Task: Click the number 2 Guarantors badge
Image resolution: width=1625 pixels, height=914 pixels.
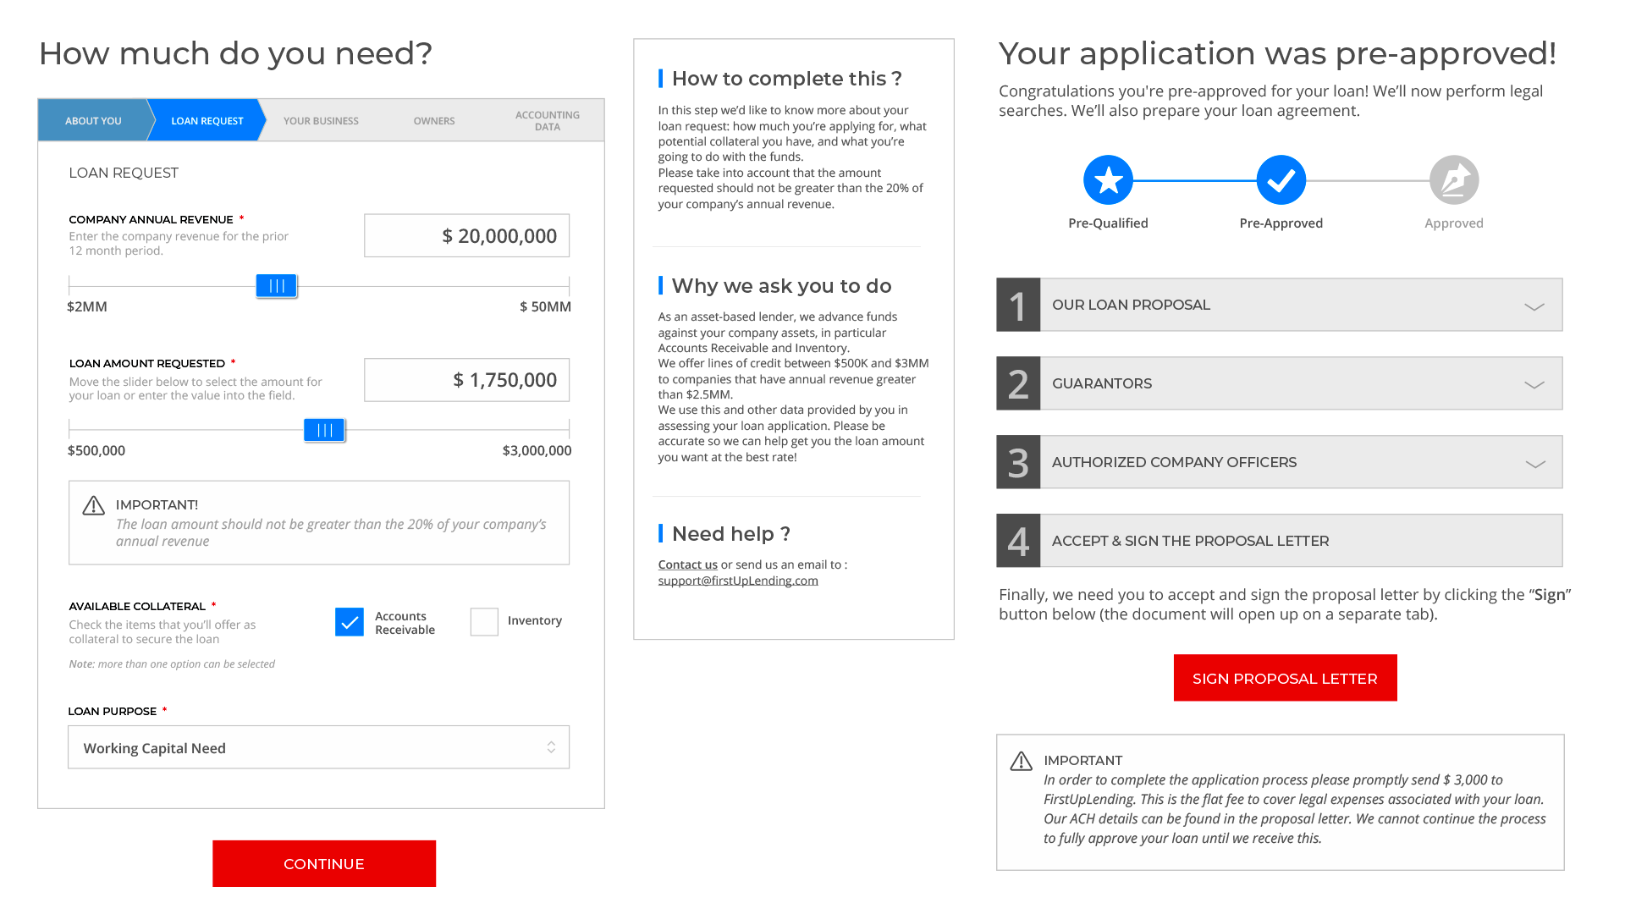Action: [x=1018, y=384]
